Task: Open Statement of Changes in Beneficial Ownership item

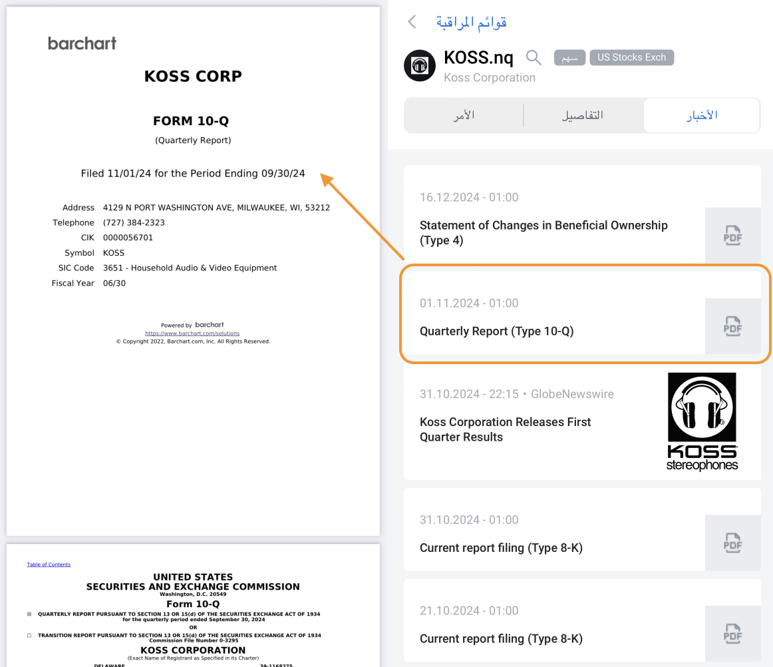Action: pos(582,214)
